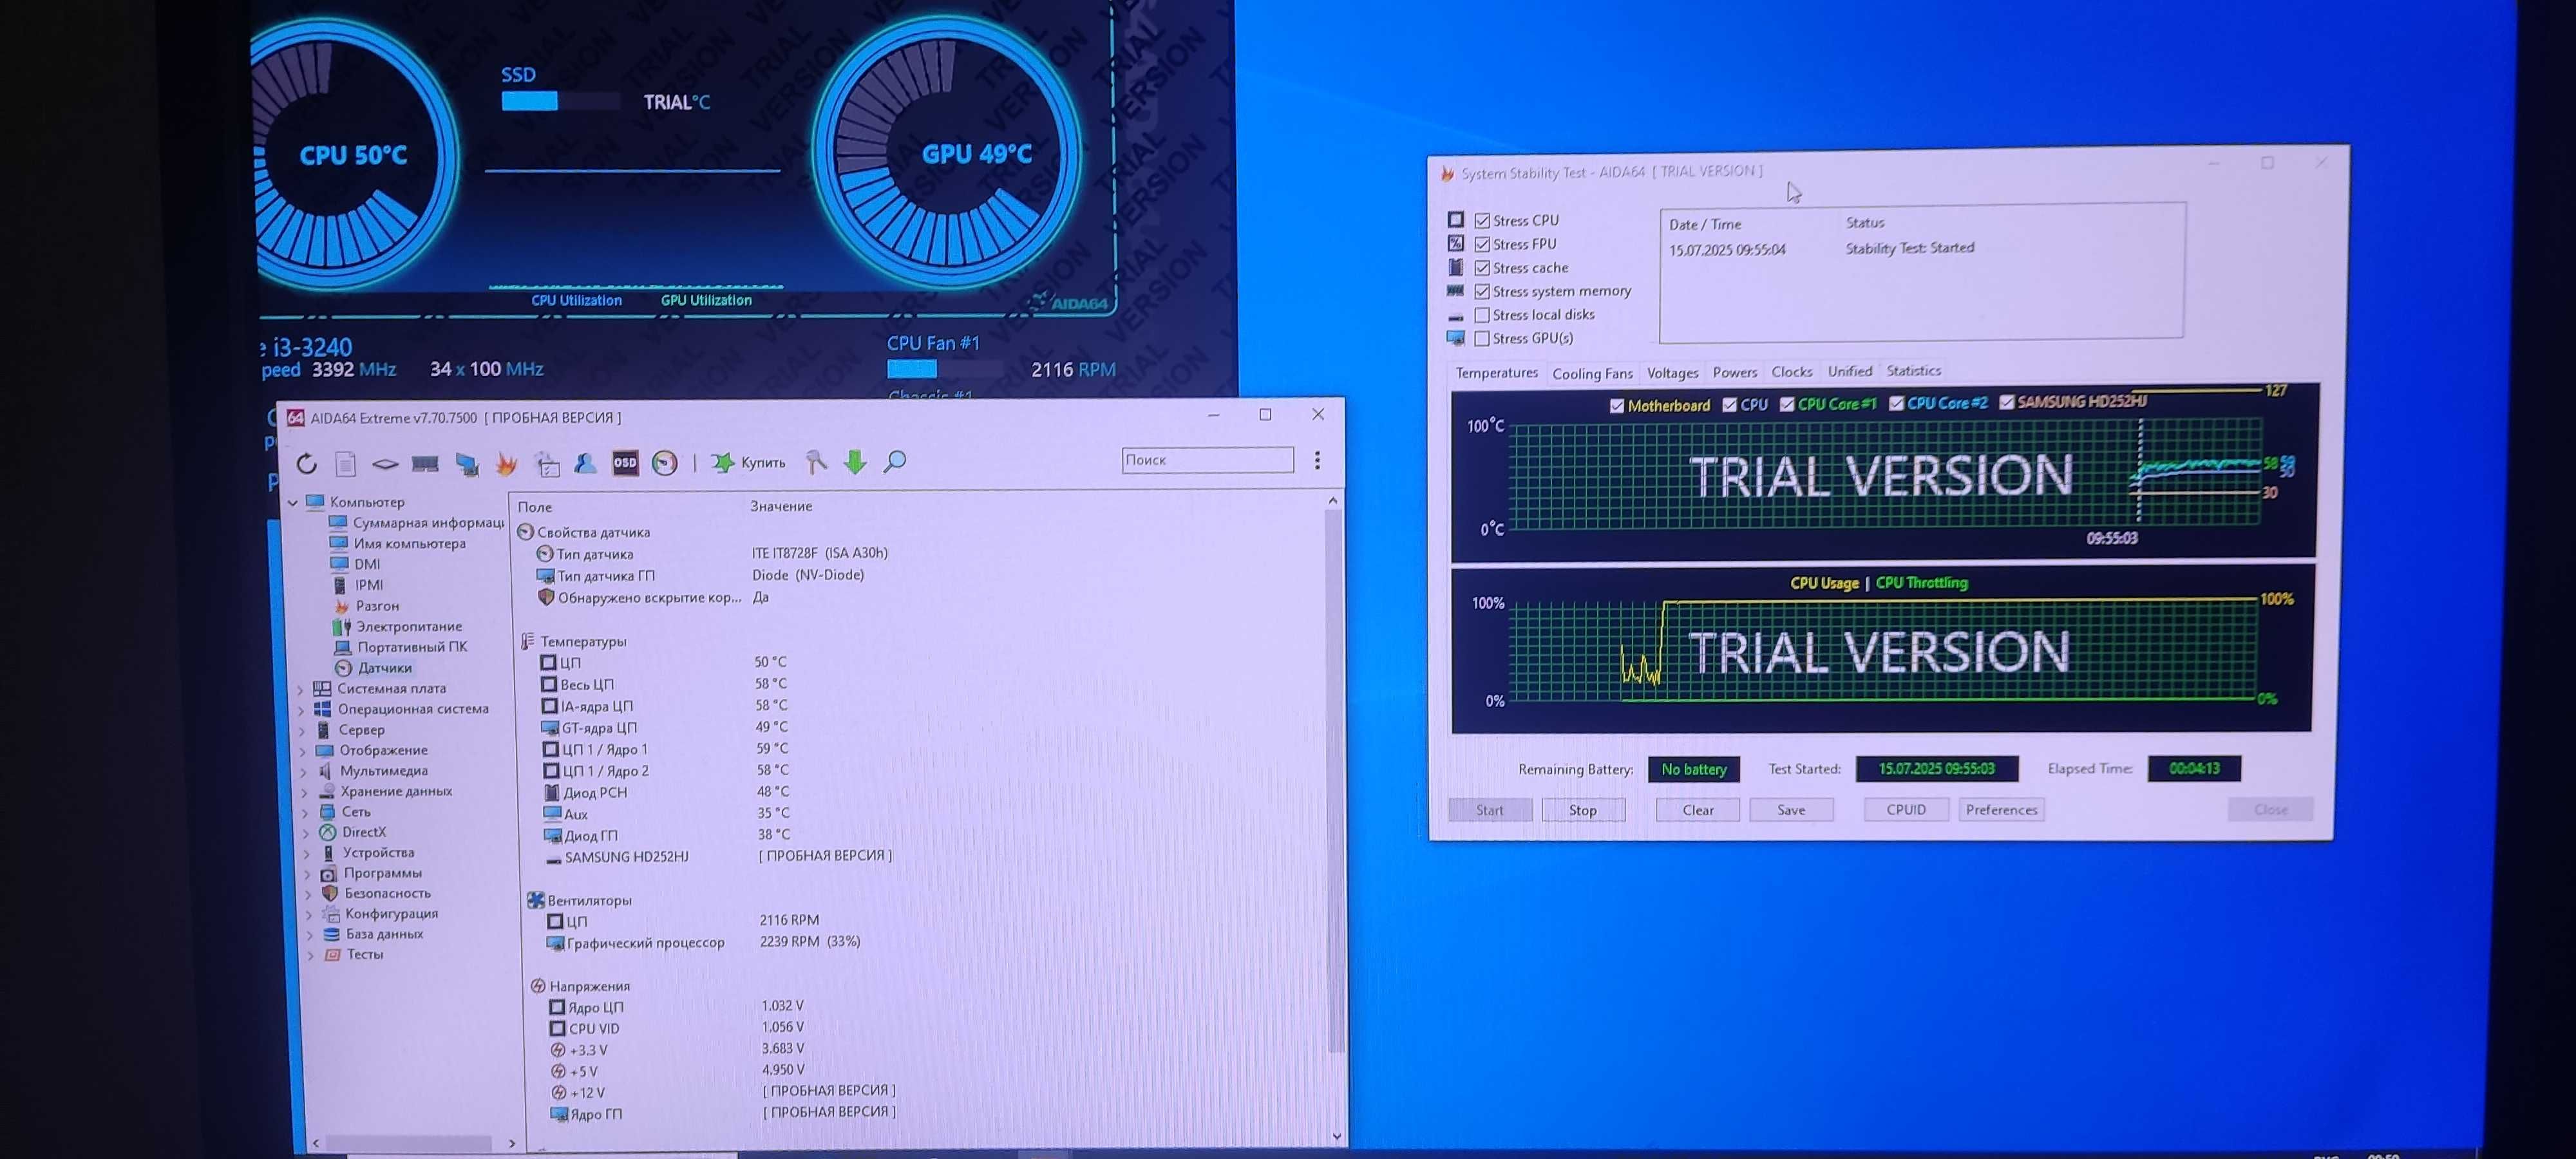Uncheck the Stress CPU checkbox
Screen dimensions: 2576x1159
[1482, 221]
